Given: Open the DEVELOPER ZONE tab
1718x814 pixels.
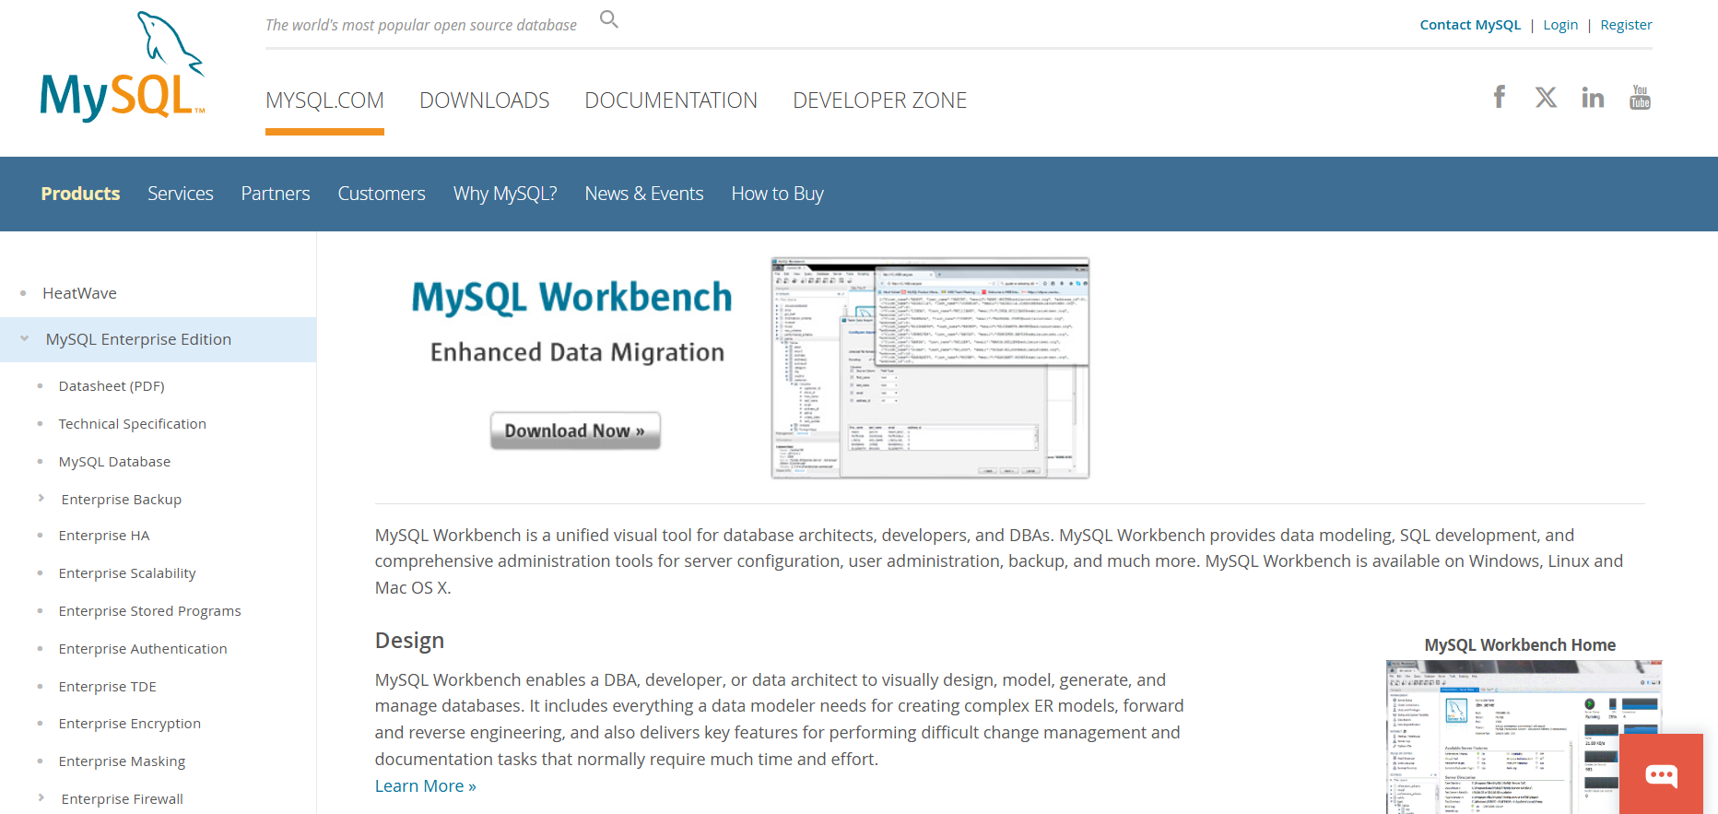Looking at the screenshot, I should (x=879, y=100).
